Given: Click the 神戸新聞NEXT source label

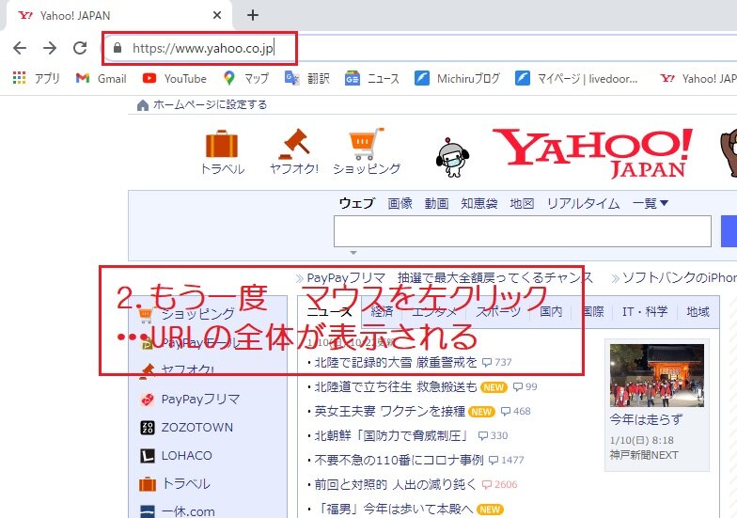Looking at the screenshot, I should pyautogui.click(x=644, y=455).
